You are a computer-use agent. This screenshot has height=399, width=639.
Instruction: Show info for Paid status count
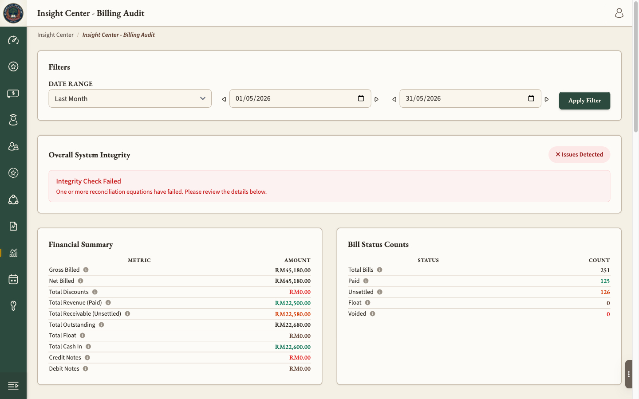point(366,281)
